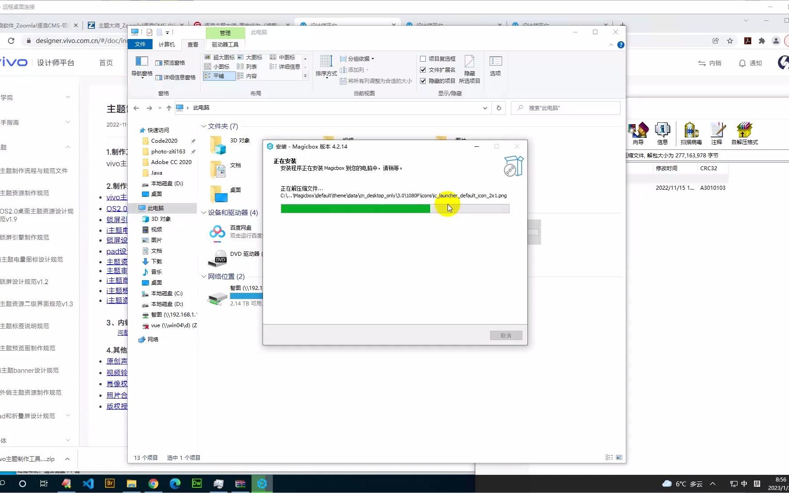This screenshot has width=789, height=493.
Task: Click the 通知 notification link on vivo site
Action: (x=750, y=63)
